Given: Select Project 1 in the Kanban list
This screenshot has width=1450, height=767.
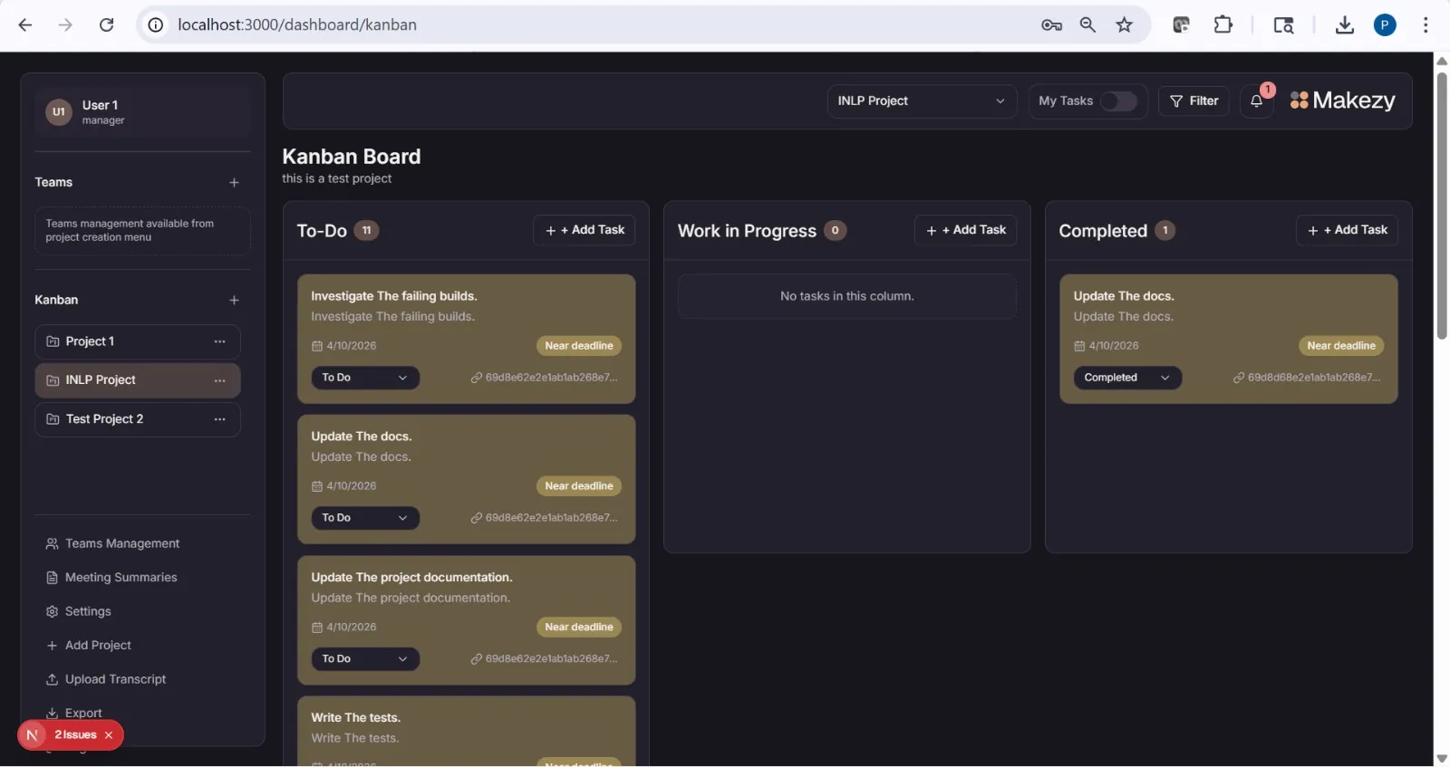Looking at the screenshot, I should pos(138,341).
